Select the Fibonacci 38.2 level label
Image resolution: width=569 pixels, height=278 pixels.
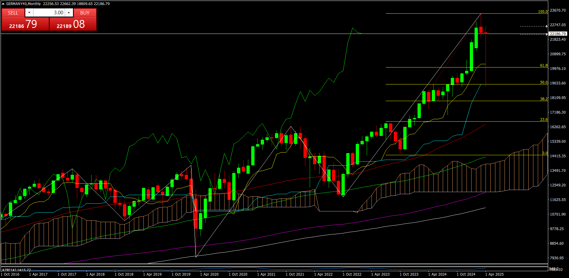tap(543, 99)
